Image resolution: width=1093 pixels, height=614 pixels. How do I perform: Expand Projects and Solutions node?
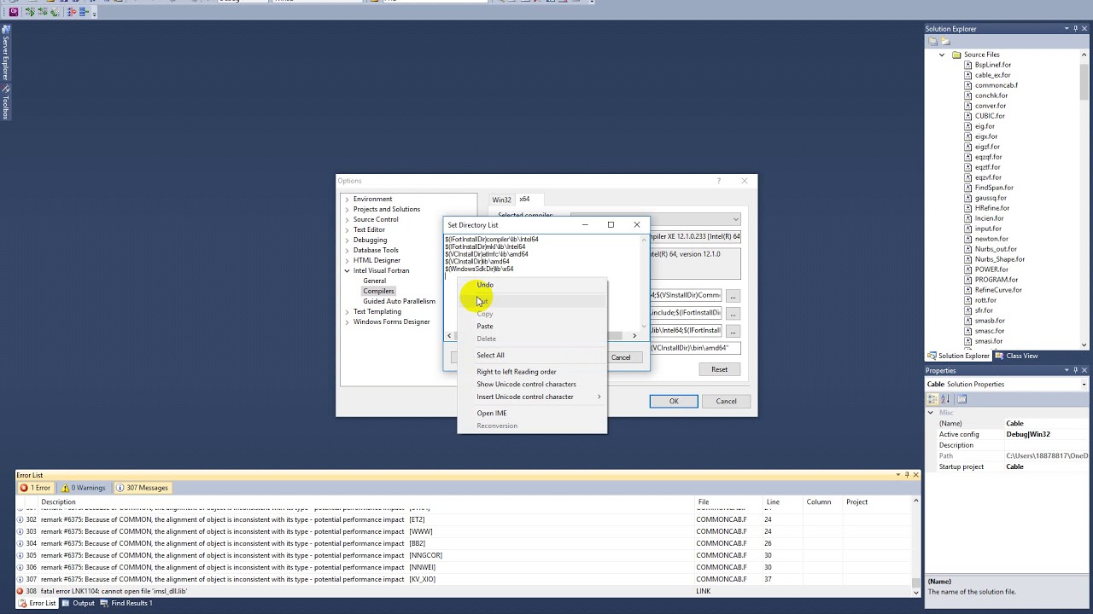[x=347, y=210]
